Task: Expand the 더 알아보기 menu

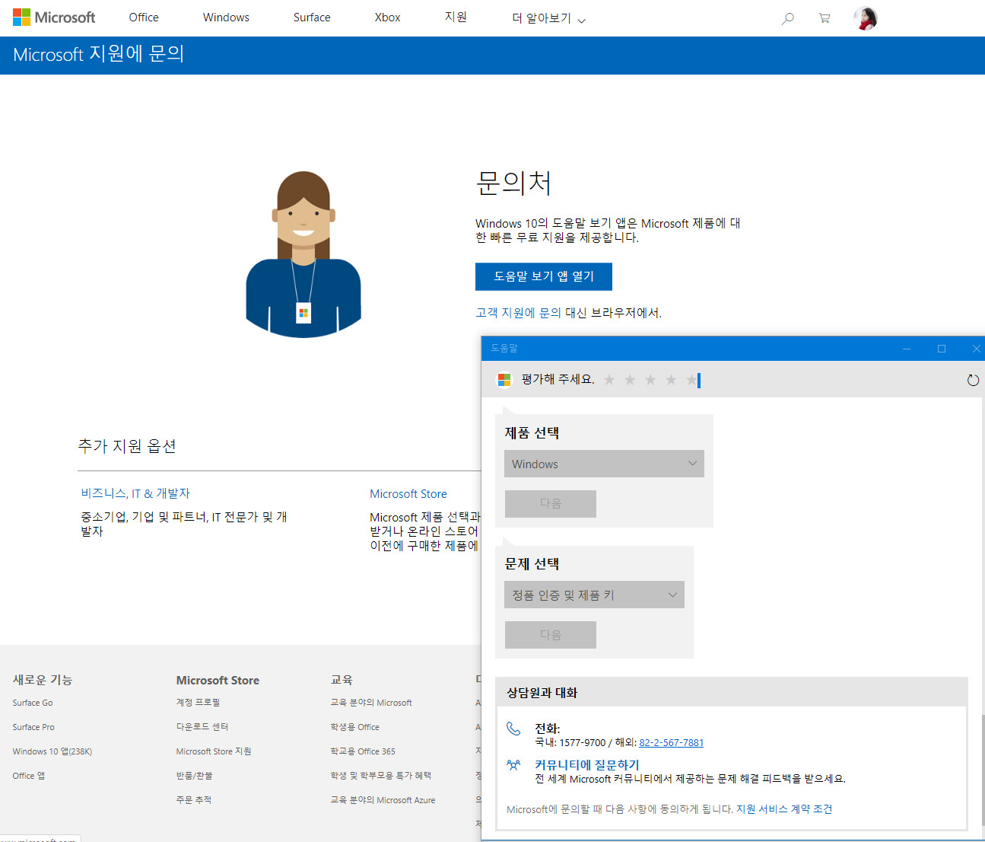Action: [x=548, y=18]
